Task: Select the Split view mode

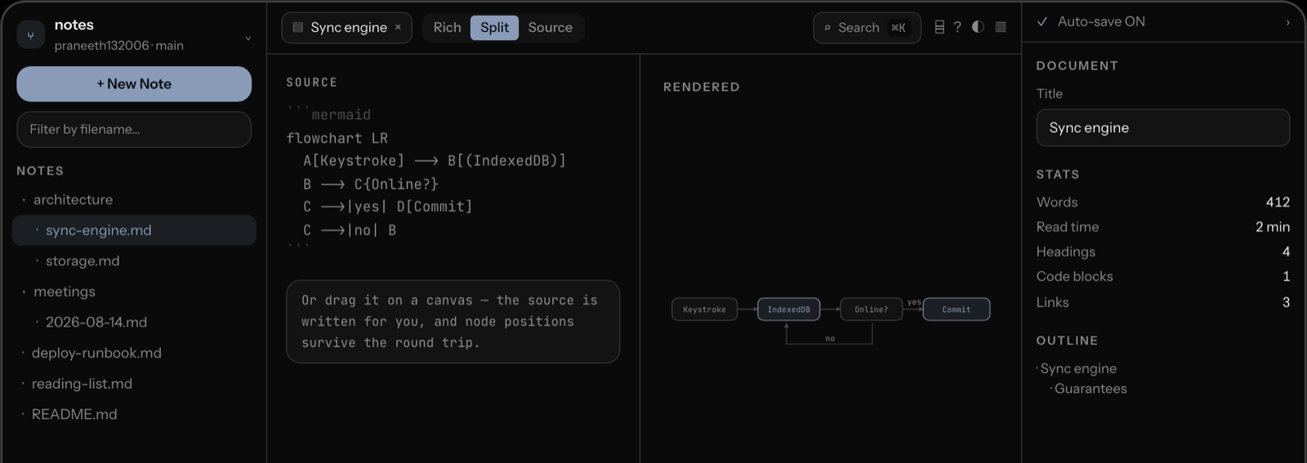Action: (x=494, y=28)
